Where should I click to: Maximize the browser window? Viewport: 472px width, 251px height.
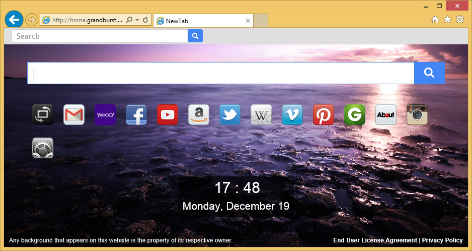click(x=439, y=6)
